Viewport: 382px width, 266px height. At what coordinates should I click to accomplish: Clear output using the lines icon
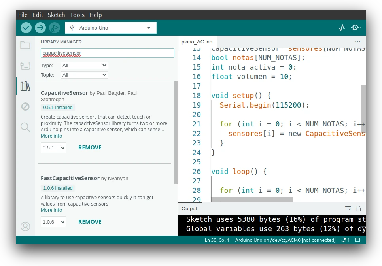tap(348, 208)
